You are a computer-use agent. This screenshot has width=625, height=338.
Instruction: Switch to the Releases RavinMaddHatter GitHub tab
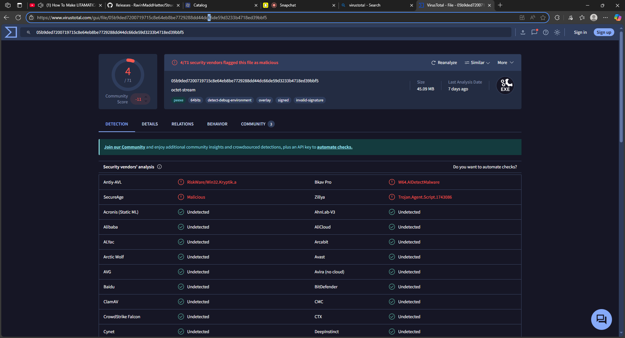(143, 5)
